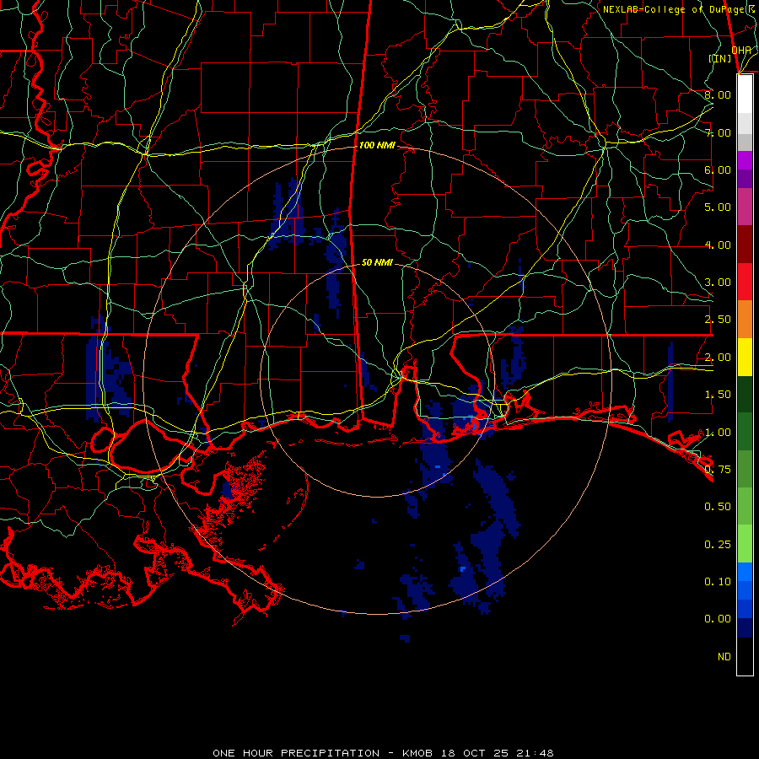This screenshot has height=759, width=759.
Task: Click the 0.10 legend value
Action: pos(718,582)
